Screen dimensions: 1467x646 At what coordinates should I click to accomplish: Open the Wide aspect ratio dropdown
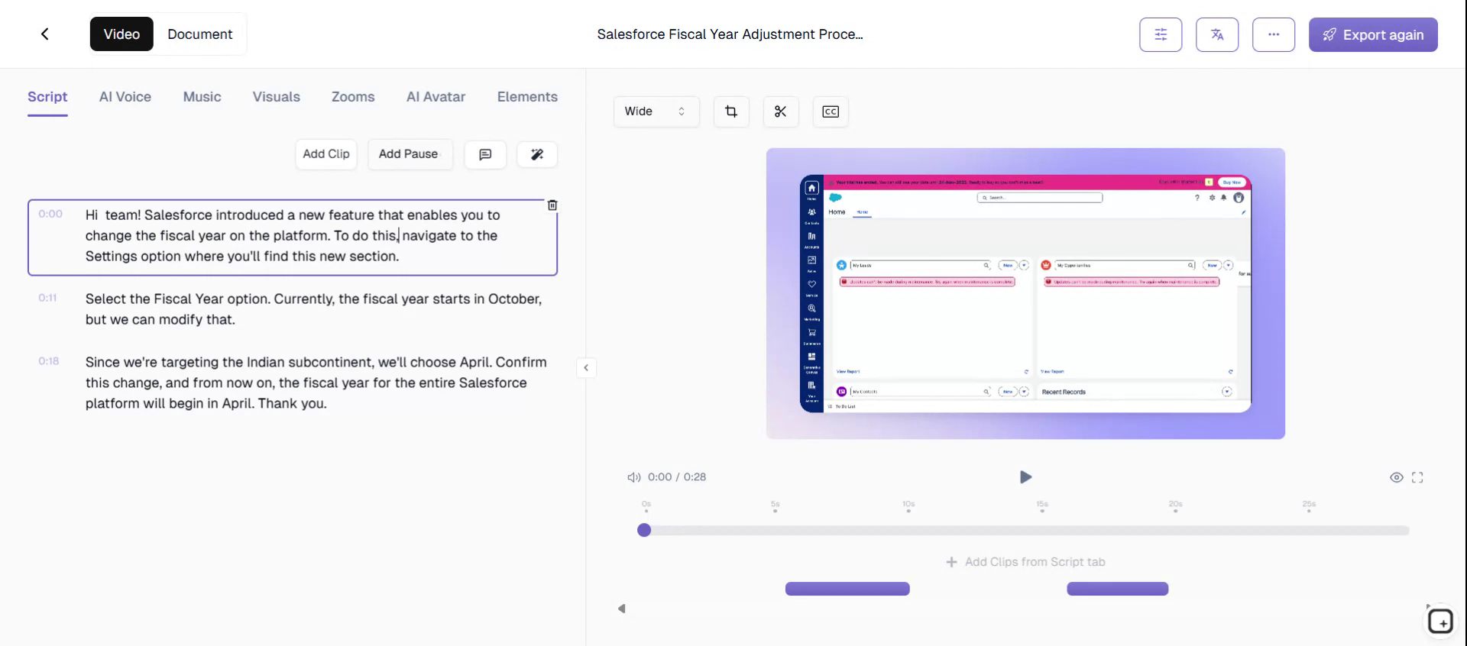656,111
